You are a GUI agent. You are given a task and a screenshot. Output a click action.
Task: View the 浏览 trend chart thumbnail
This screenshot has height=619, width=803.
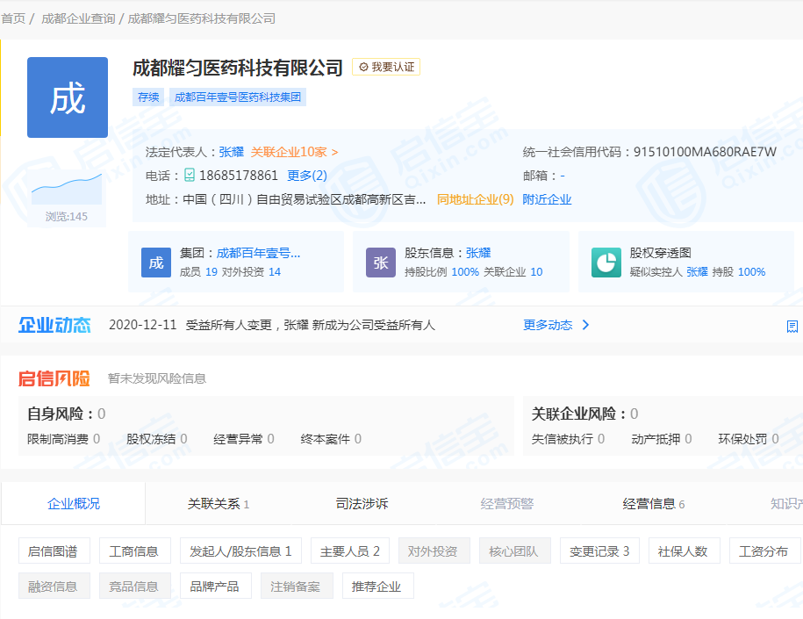67,189
